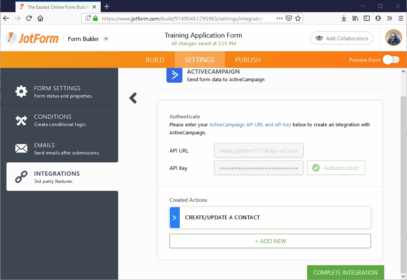Expand the Form Builder dropdown arrow
This screenshot has height=280, width=407.
tap(106, 39)
